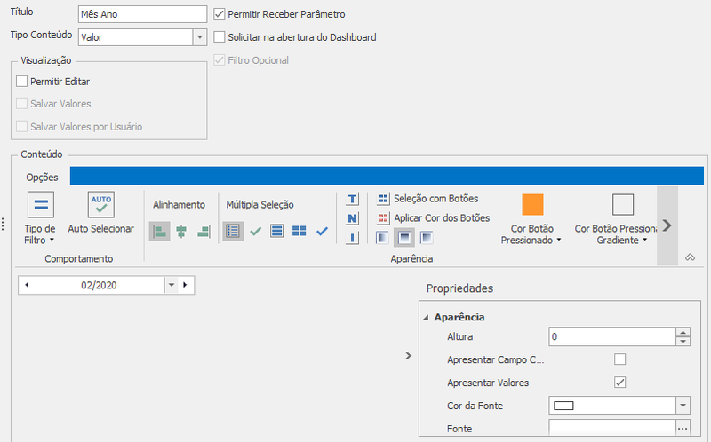
Task: Decrease the Altura value
Action: 683,342
